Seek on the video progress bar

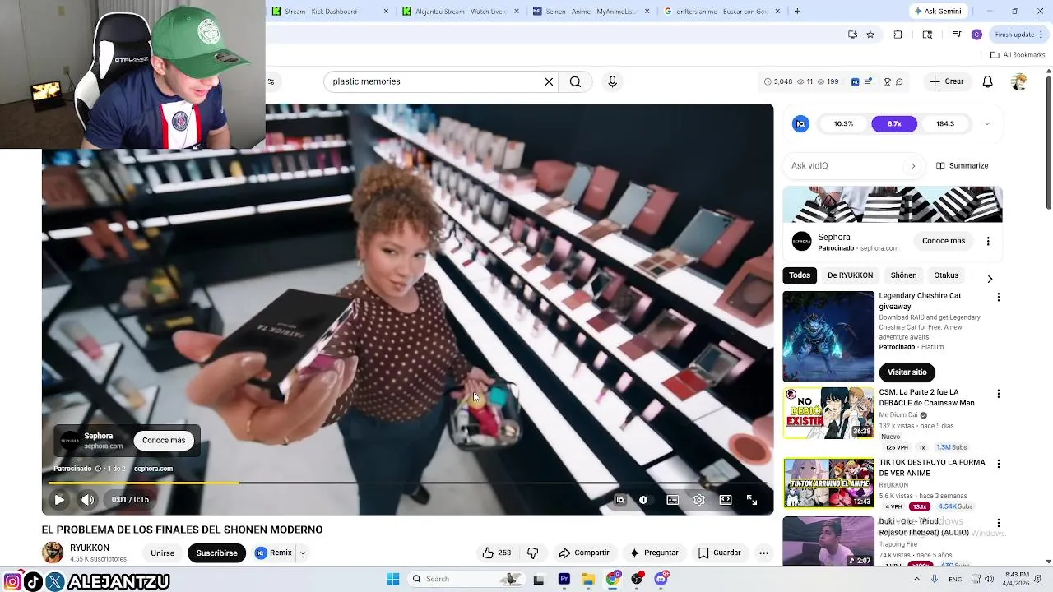pos(408,483)
